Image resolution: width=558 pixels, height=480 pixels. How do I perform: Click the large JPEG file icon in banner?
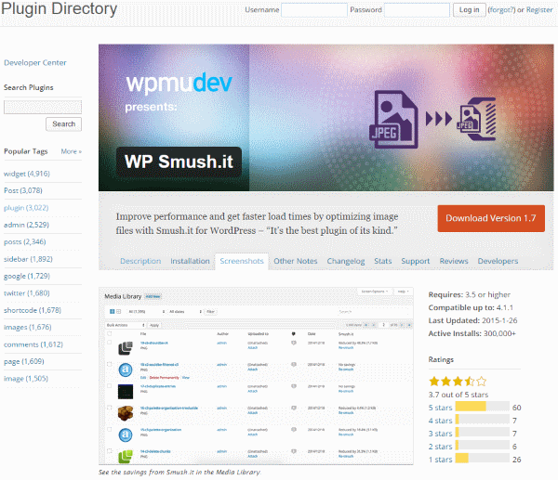393,120
